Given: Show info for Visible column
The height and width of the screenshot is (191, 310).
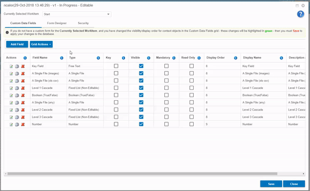Looking at the screenshot, I should 149,58.
